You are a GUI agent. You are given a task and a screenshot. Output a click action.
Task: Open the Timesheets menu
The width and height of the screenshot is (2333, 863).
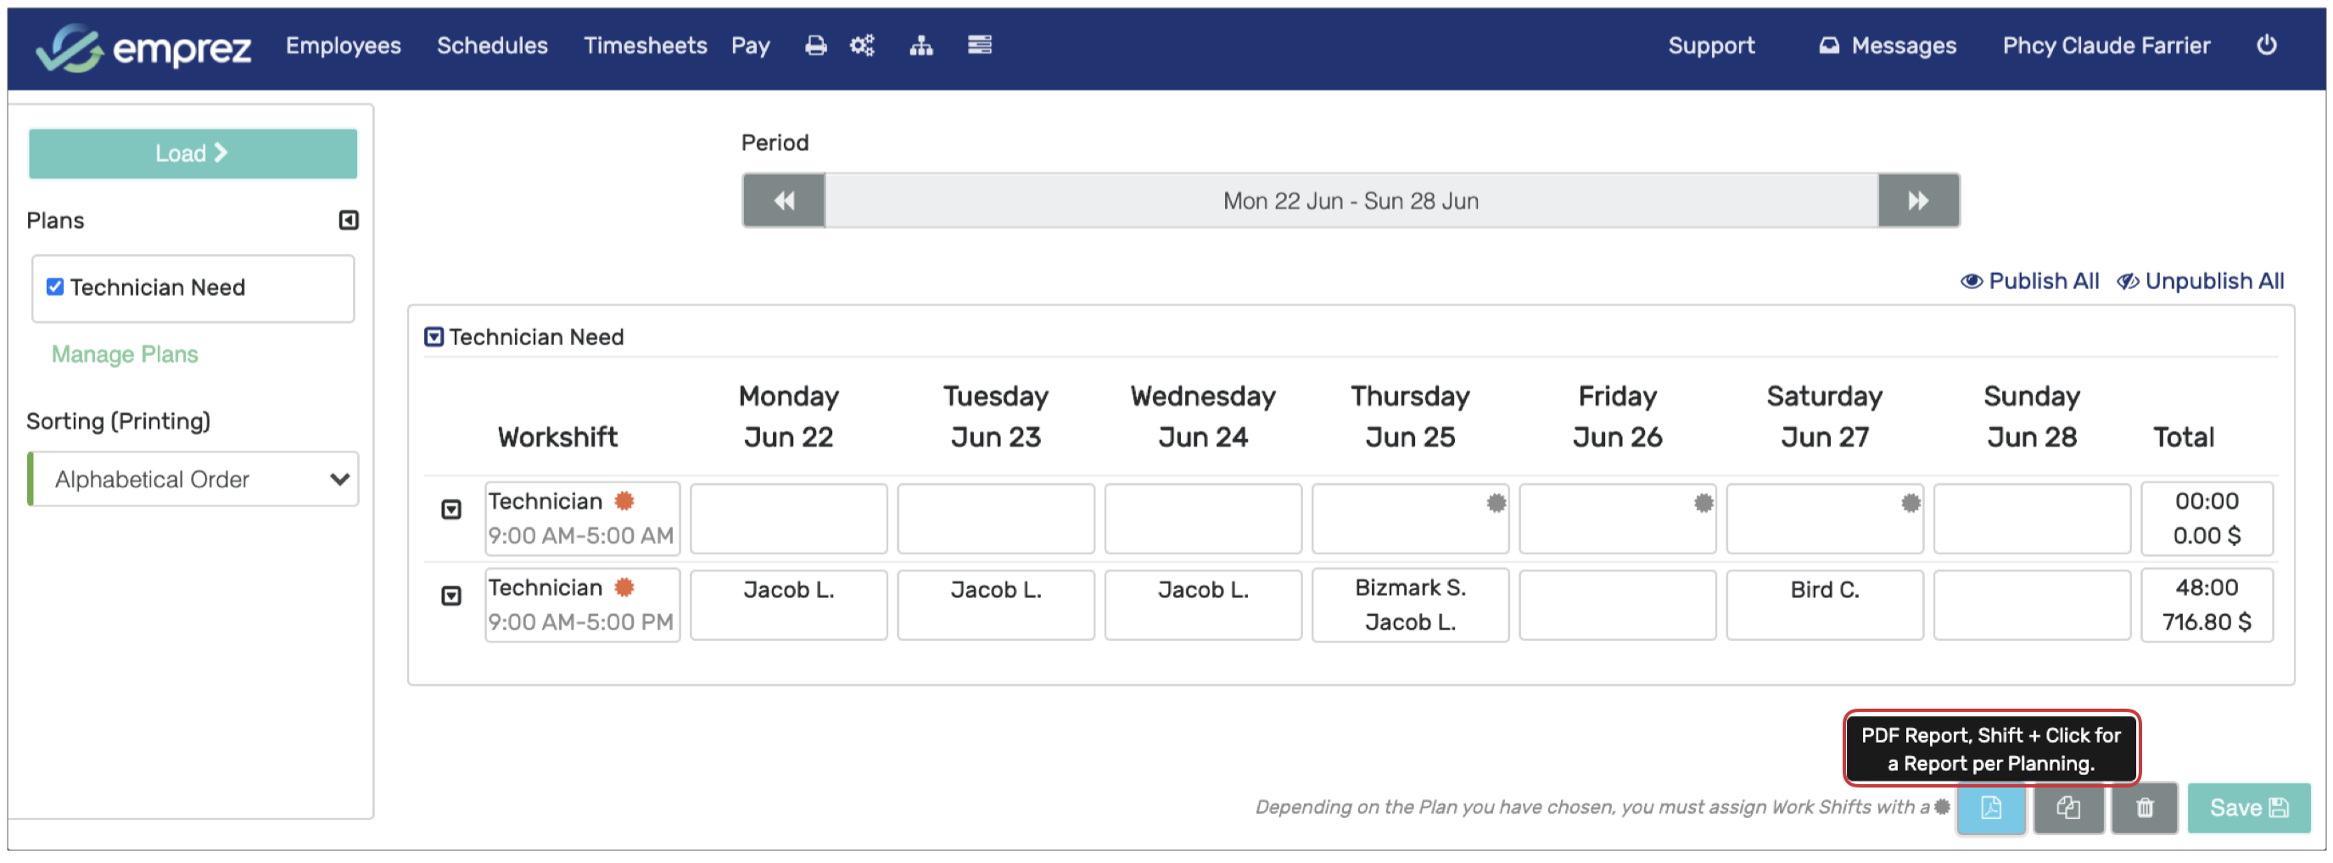[645, 45]
